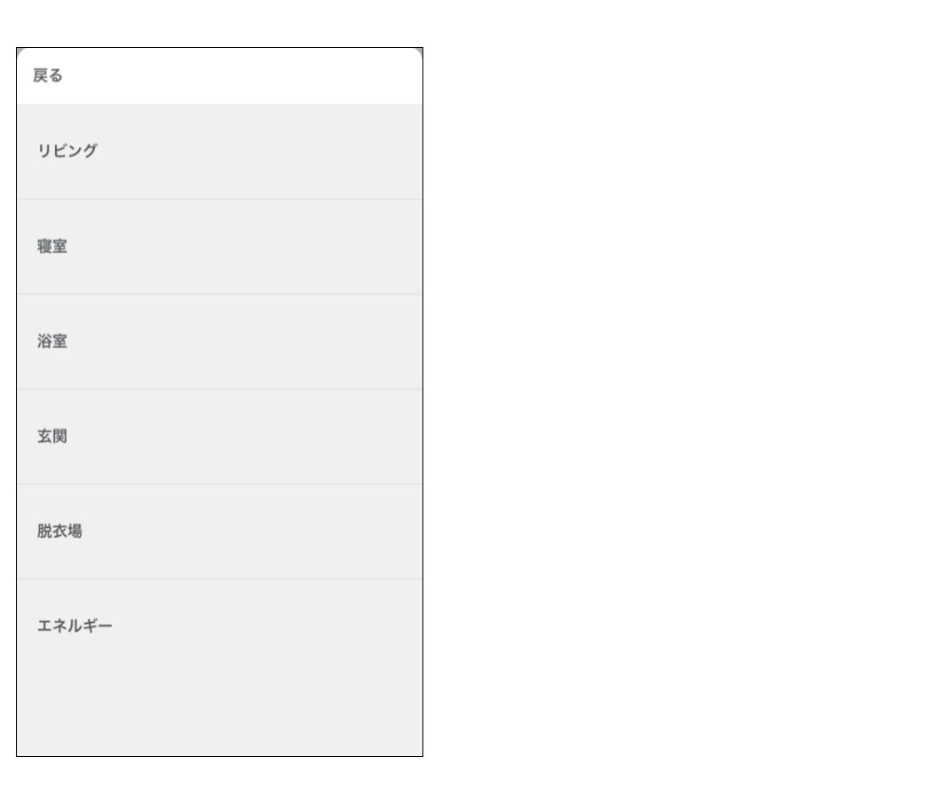Screen dimensions: 939x804
Task: Go back using 戻る in the header
Action: click(x=48, y=76)
